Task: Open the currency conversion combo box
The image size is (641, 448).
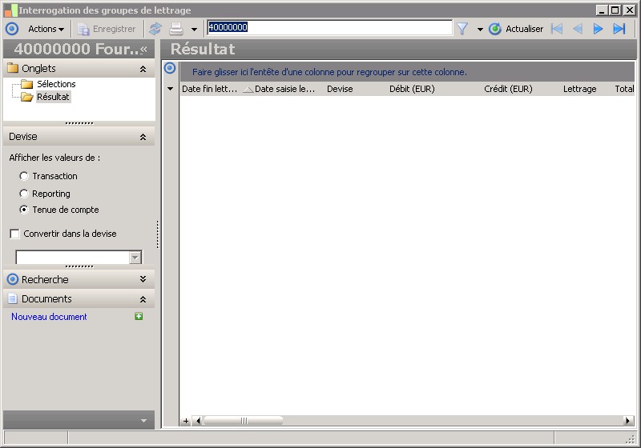Action: click(x=79, y=257)
